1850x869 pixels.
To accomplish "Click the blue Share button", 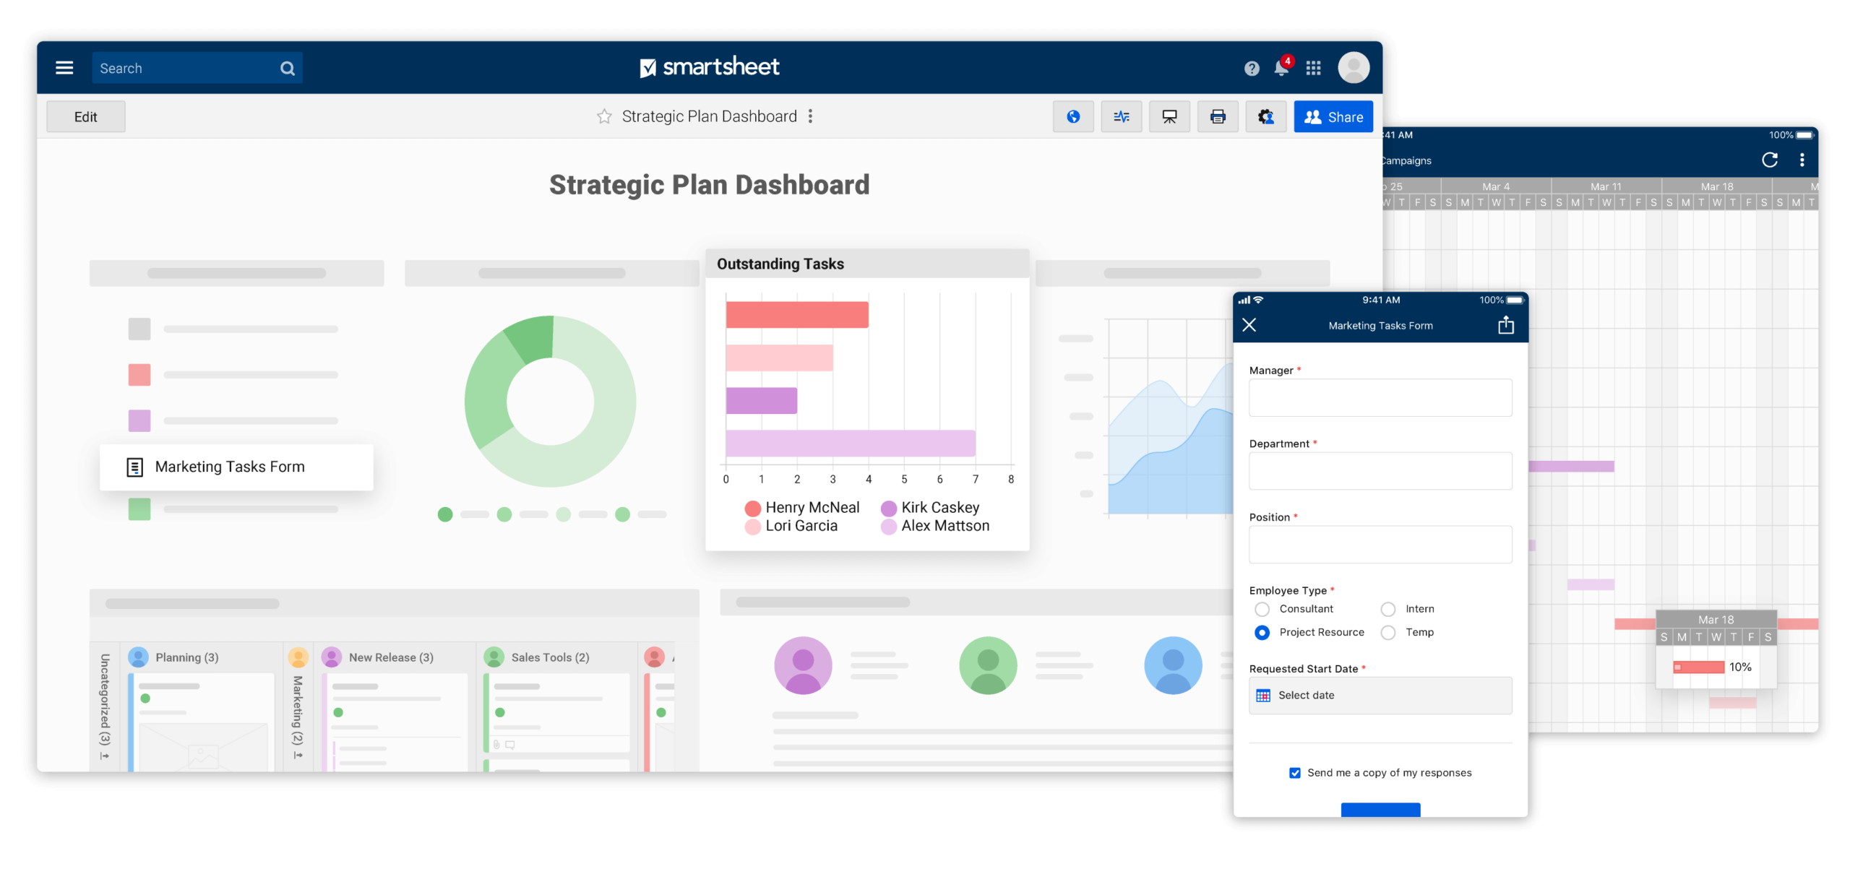I will [x=1333, y=116].
